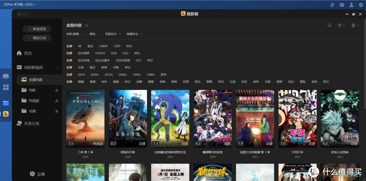The width and height of the screenshot is (366, 181).
Task: Click the magnifier search icon in header
Action: (x=329, y=25)
